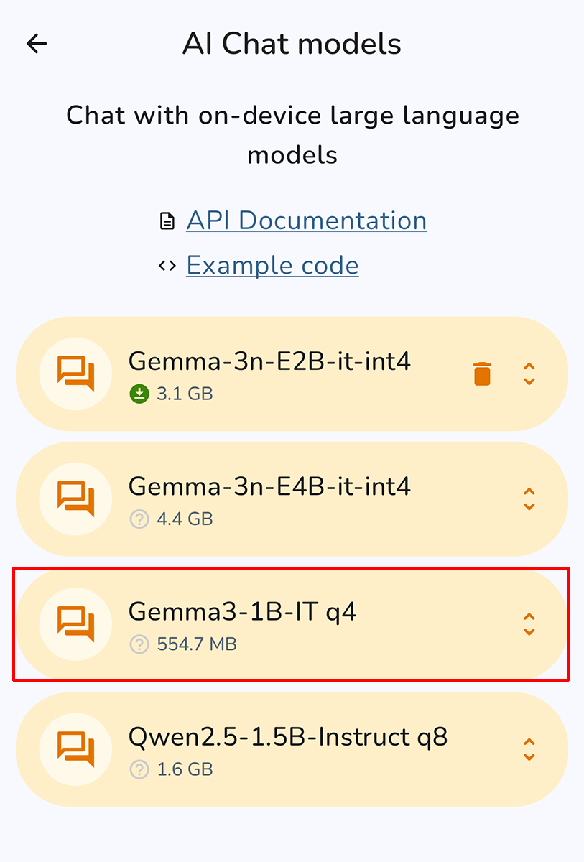This screenshot has height=862, width=584.
Task: Click the Gemma-3n-E4B-it-int4 chat bubble icon
Action: pyautogui.click(x=75, y=499)
